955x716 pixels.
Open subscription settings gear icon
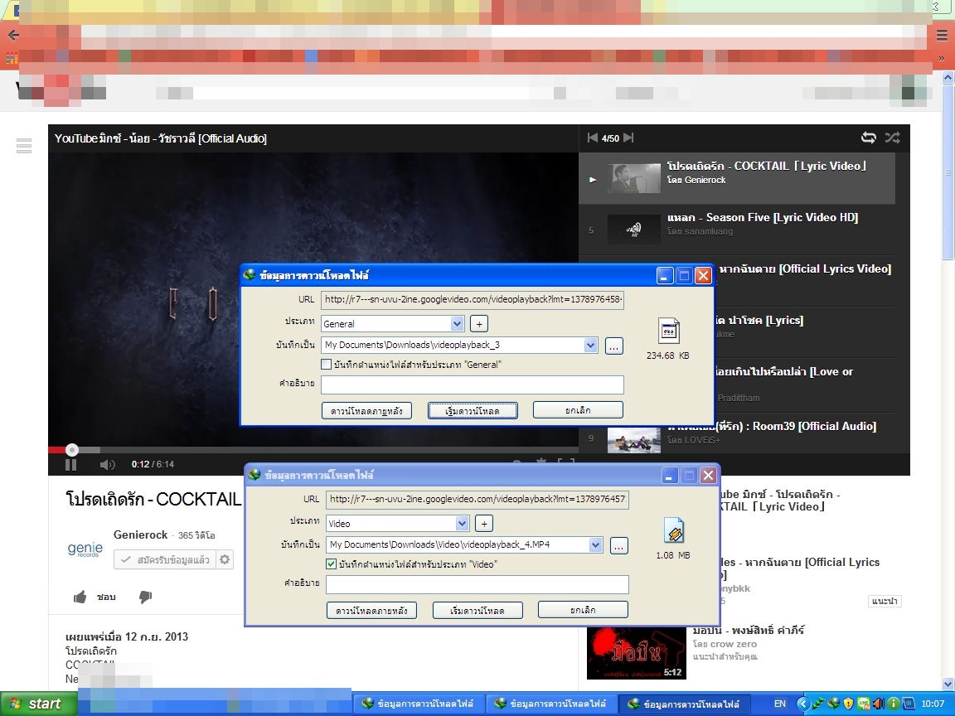(x=225, y=559)
